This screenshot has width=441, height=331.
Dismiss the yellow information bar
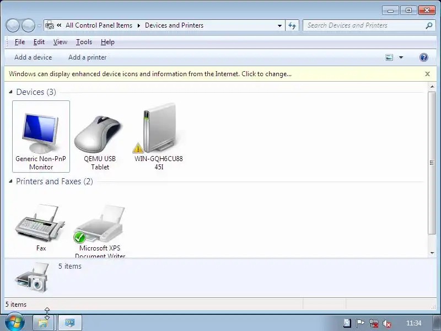(x=427, y=74)
